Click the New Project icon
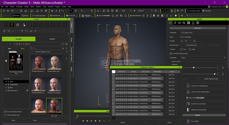The width and height of the screenshot is (229, 125). point(4,11)
